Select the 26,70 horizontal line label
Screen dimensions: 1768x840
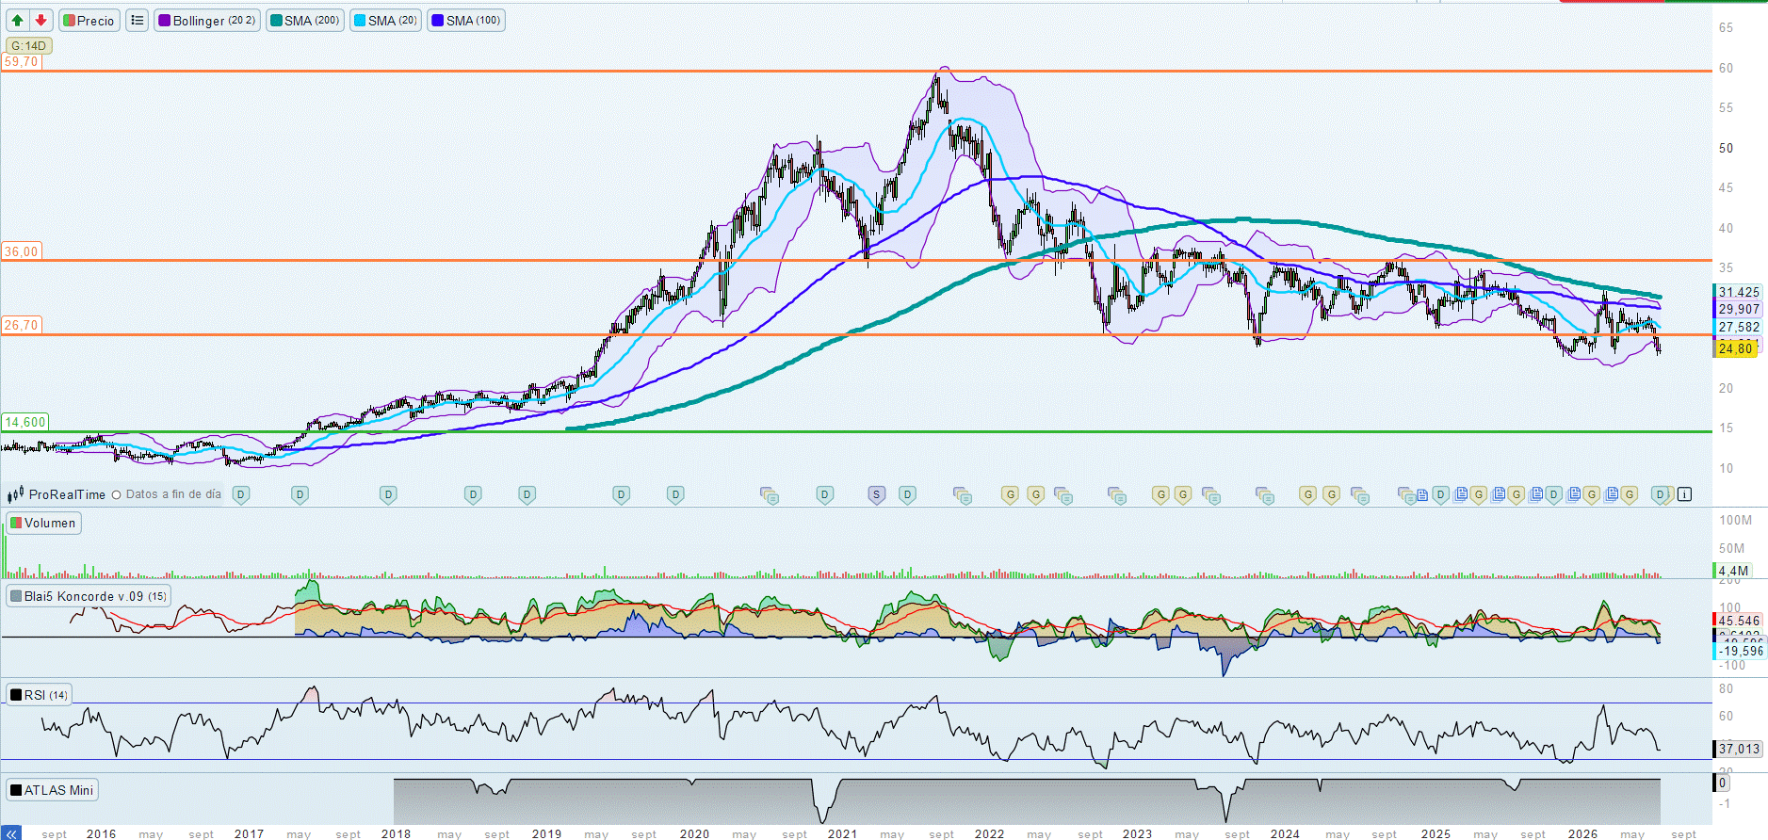tap(22, 326)
